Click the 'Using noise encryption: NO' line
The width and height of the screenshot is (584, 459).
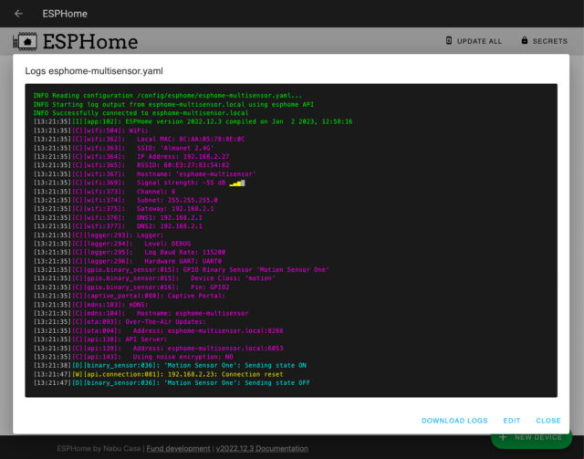(133, 357)
